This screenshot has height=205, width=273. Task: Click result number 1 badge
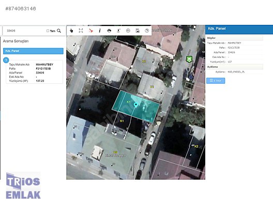pos(6,61)
